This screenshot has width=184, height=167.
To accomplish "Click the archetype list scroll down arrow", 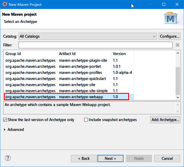I will coord(178,98).
